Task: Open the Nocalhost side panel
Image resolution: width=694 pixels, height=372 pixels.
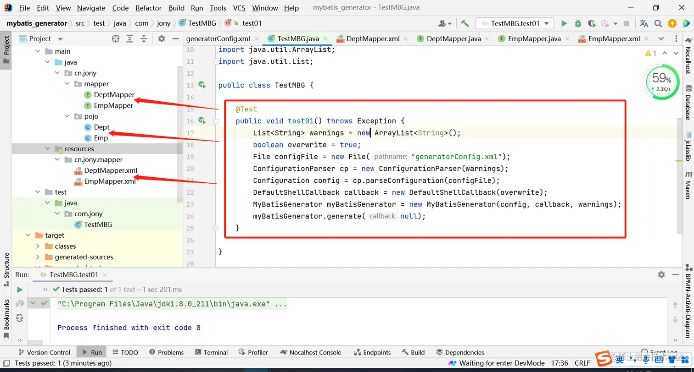Action: pyautogui.click(x=688, y=57)
